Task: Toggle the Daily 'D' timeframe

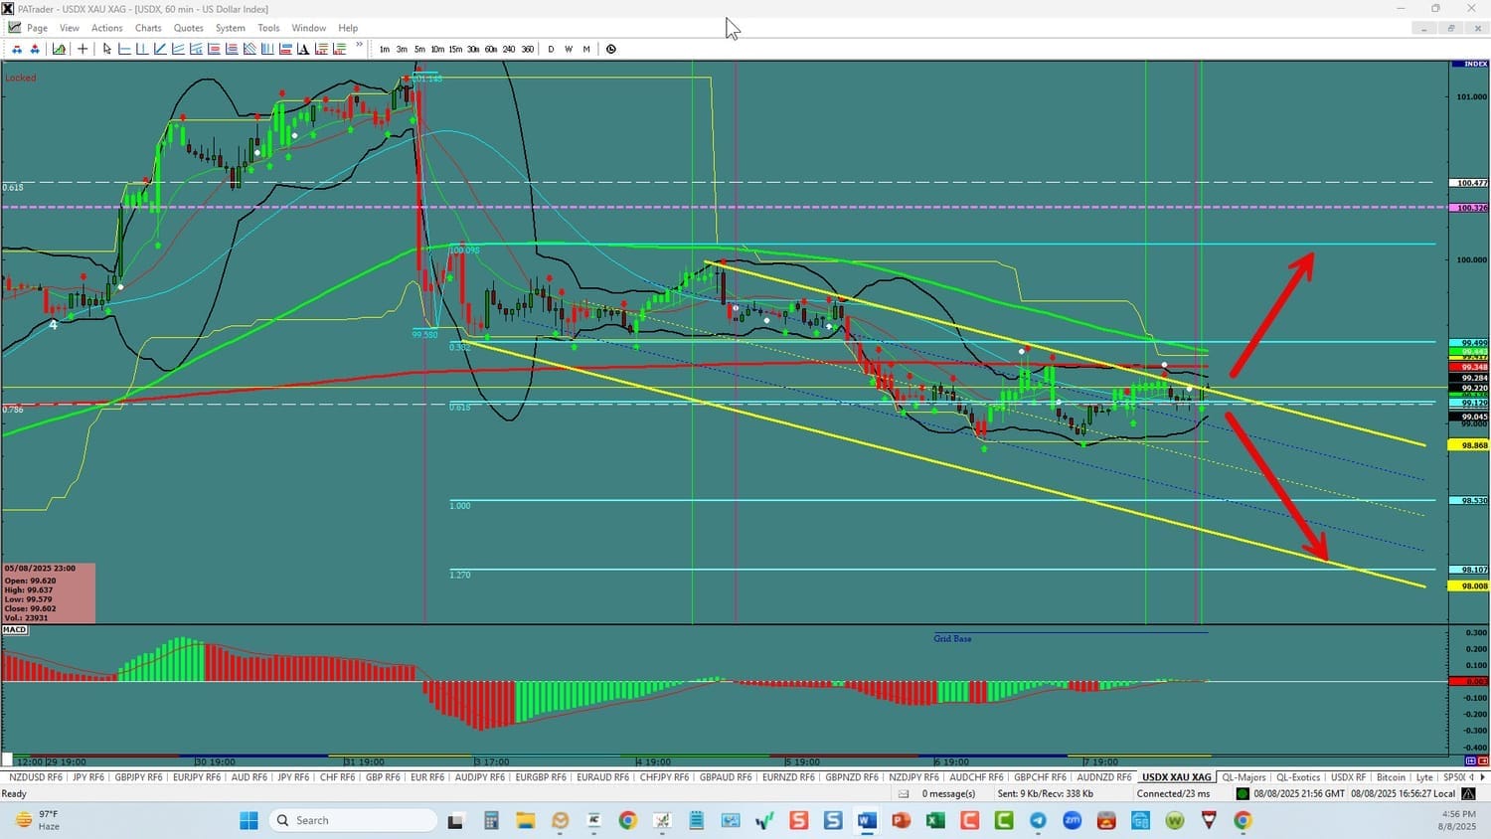Action: click(551, 49)
